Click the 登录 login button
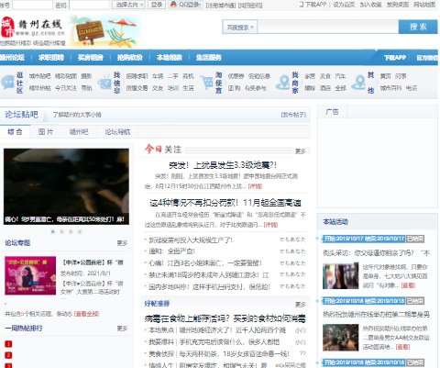 point(157,5)
